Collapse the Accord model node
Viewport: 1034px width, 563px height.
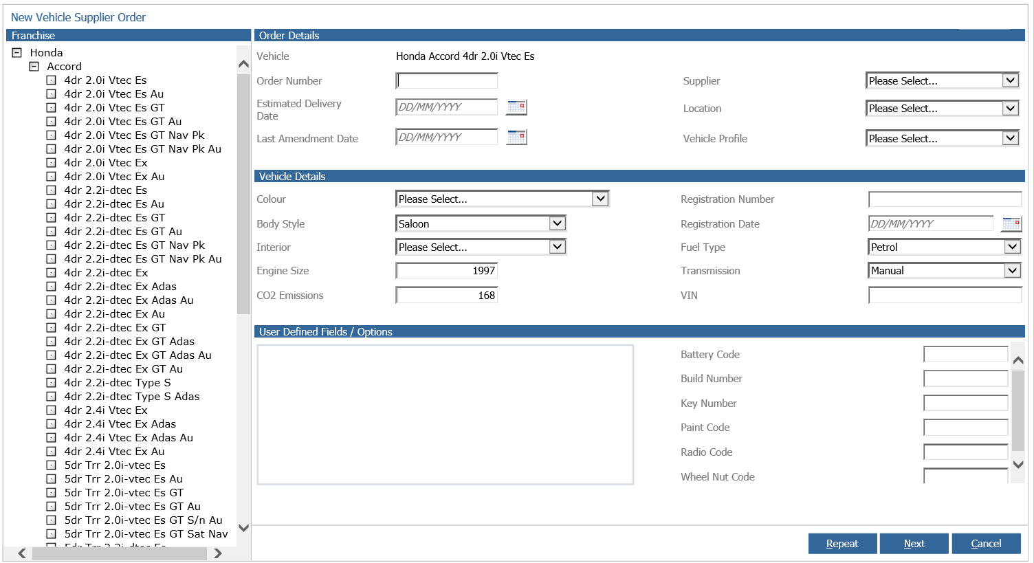(34, 66)
